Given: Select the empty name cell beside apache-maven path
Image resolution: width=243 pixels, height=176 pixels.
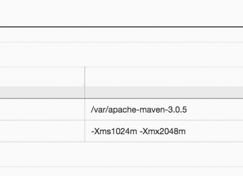Looking at the screenshot, I should point(42,109).
